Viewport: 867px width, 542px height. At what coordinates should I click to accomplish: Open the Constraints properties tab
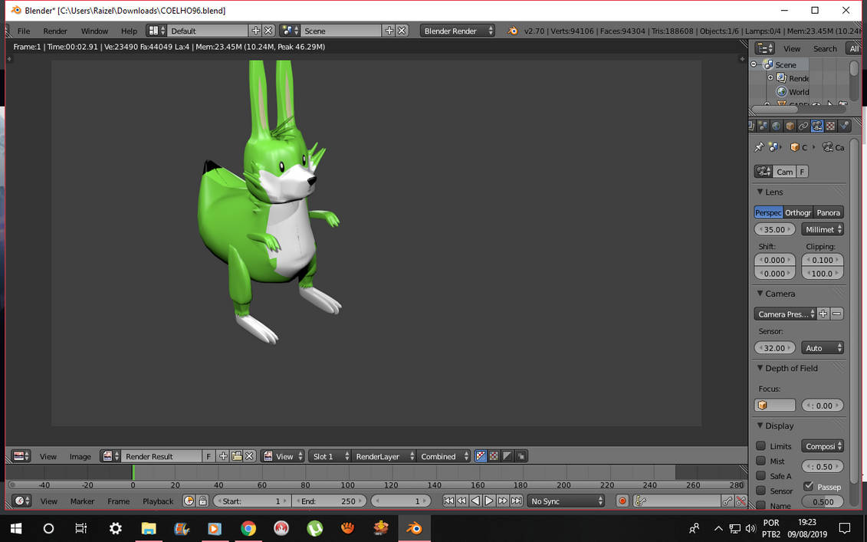(803, 125)
